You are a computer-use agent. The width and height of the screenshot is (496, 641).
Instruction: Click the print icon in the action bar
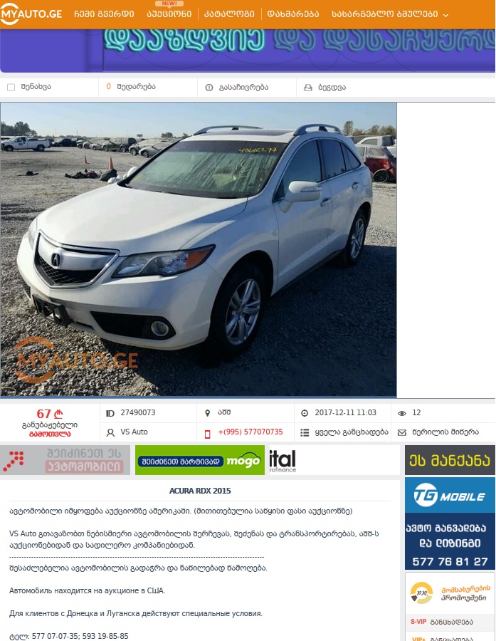pos(308,88)
